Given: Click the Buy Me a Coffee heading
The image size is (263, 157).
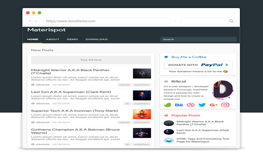Looking at the screenshot, I should point(189,57).
